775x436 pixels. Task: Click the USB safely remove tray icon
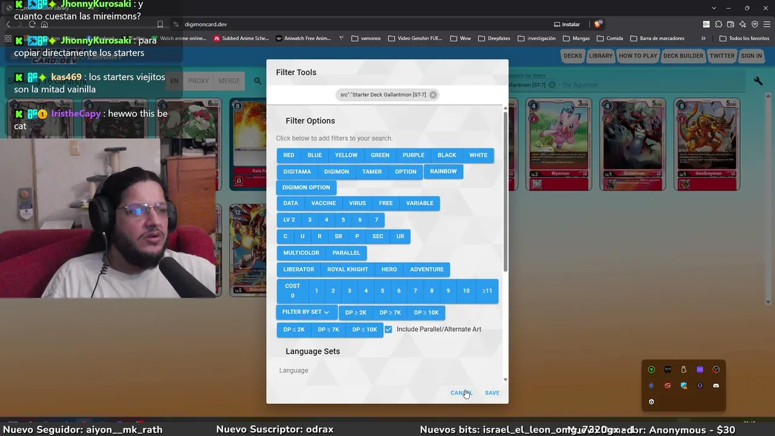click(x=684, y=369)
